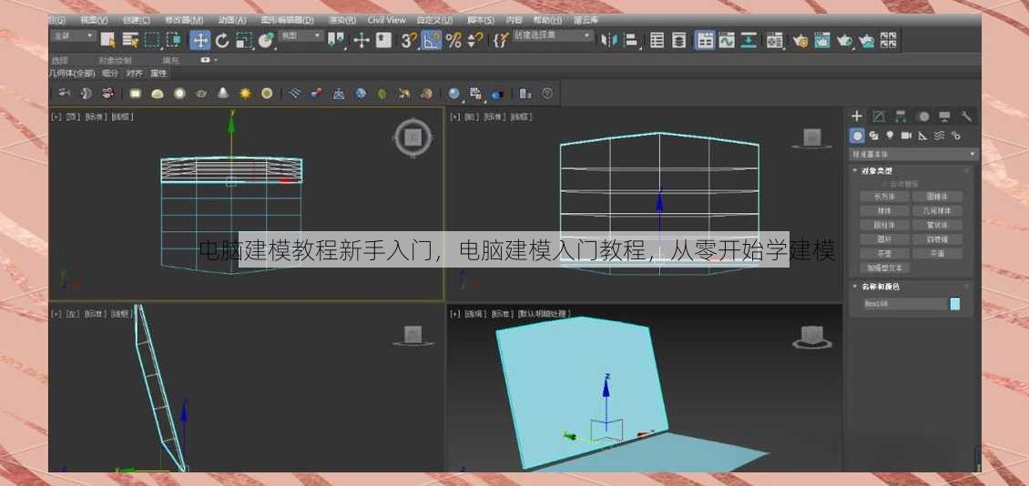This screenshot has width=1029, height=486.
Task: Open the Rendering (R) menu
Action: (341, 20)
